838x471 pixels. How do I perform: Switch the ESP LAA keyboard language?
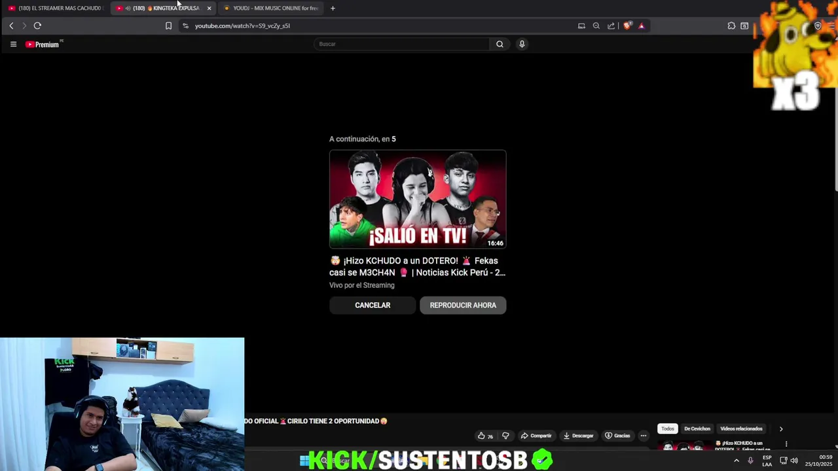767,461
